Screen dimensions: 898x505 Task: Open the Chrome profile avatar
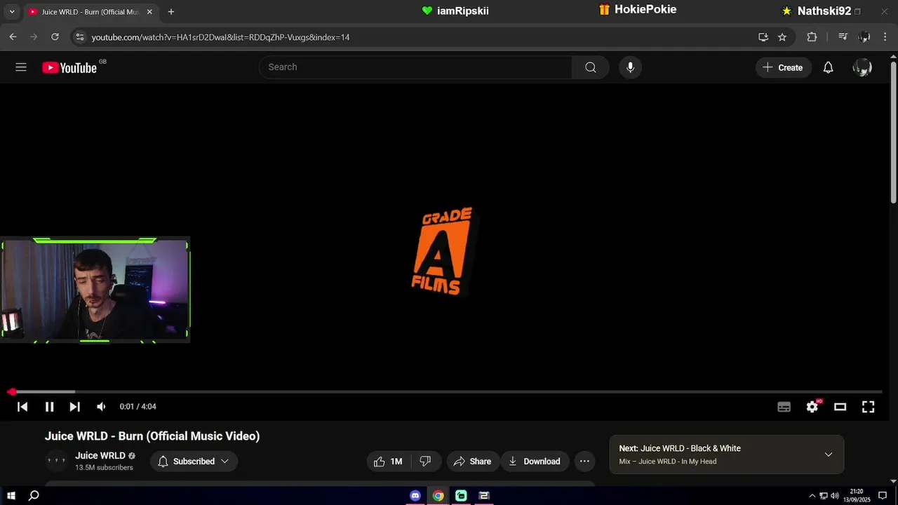[864, 37]
